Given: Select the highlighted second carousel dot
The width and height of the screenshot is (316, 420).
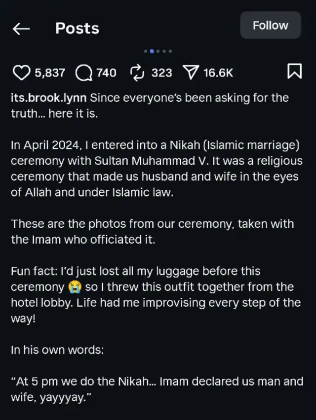Looking at the screenshot, I should coord(152,51).
